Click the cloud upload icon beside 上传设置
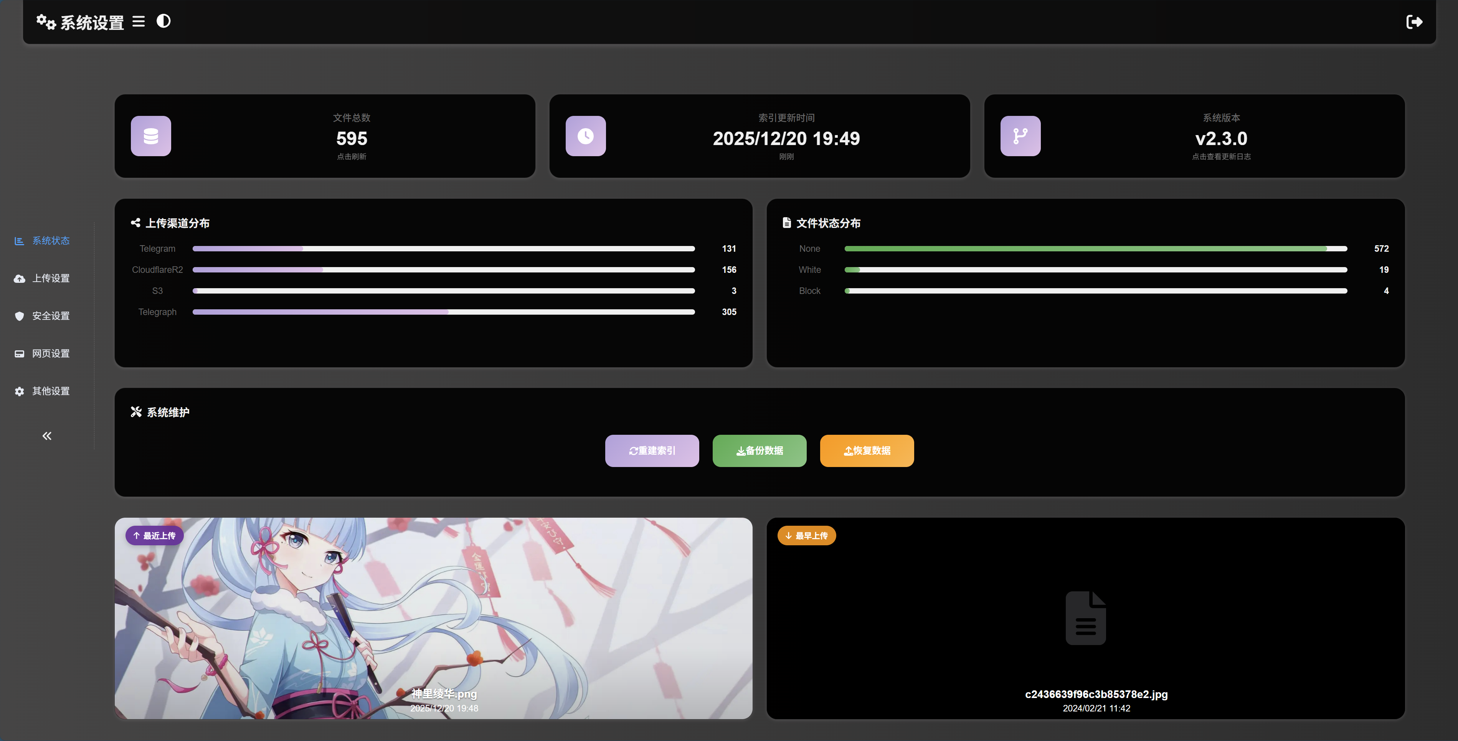1458x741 pixels. pos(19,279)
